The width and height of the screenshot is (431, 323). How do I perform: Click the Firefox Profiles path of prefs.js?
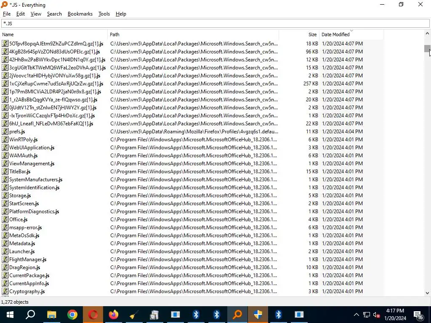194,132
